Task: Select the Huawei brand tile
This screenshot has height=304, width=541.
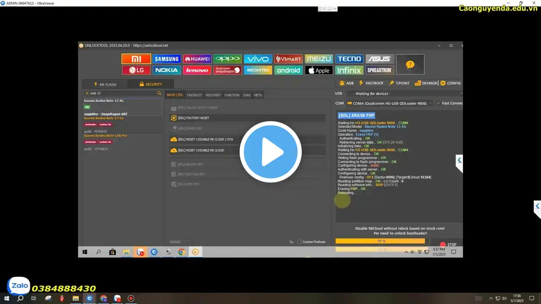Action: [x=197, y=59]
